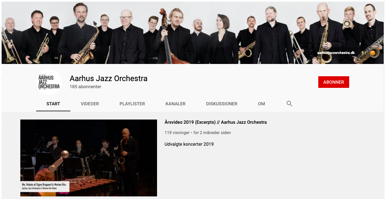Open the Aarhus Jazz Orchestra channel avatar
The width and height of the screenshot is (385, 199).
49,82
